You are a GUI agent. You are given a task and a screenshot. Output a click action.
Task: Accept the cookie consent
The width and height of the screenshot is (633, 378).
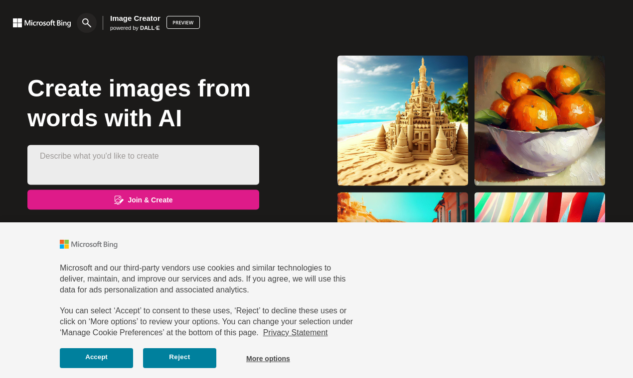[x=96, y=357]
